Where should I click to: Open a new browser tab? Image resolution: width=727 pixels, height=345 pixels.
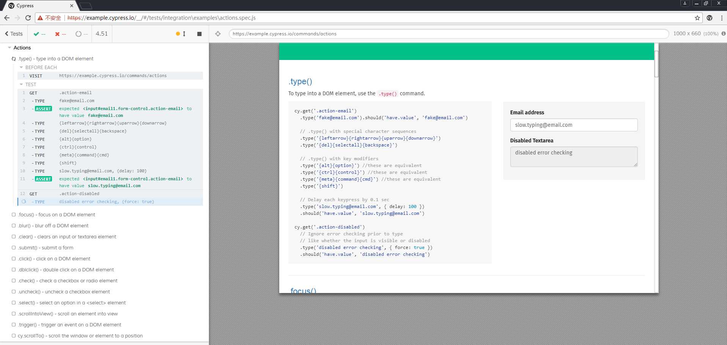click(86, 6)
